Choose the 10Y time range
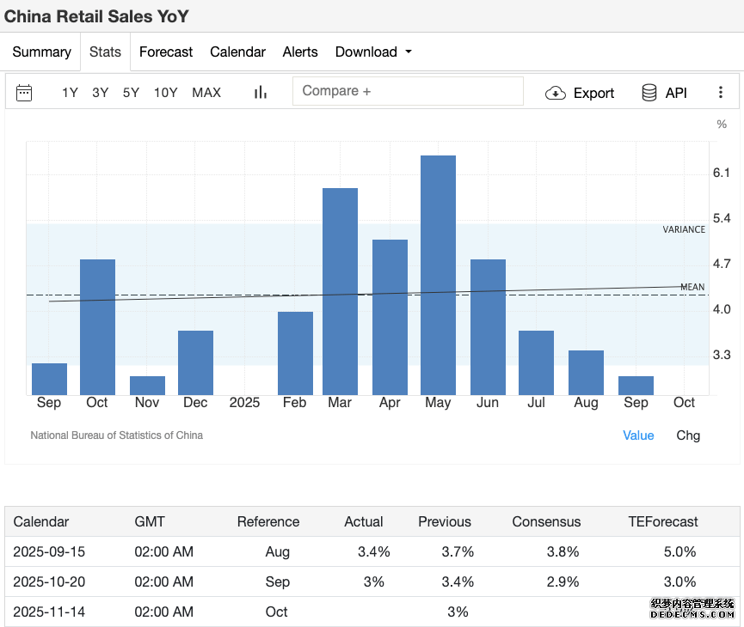The width and height of the screenshot is (744, 627). (x=166, y=93)
